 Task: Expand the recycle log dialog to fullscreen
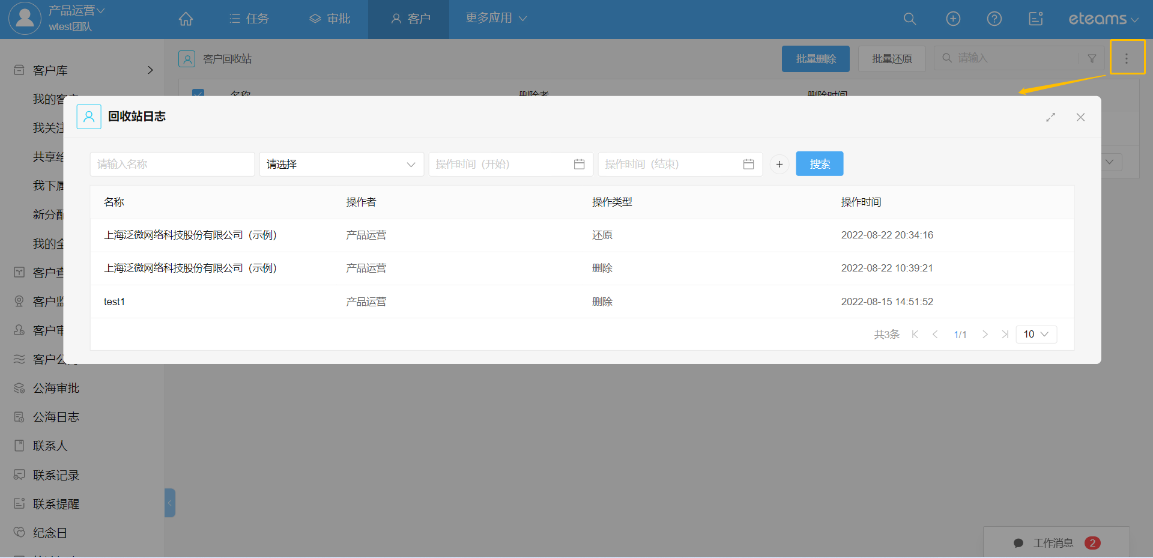(1050, 117)
